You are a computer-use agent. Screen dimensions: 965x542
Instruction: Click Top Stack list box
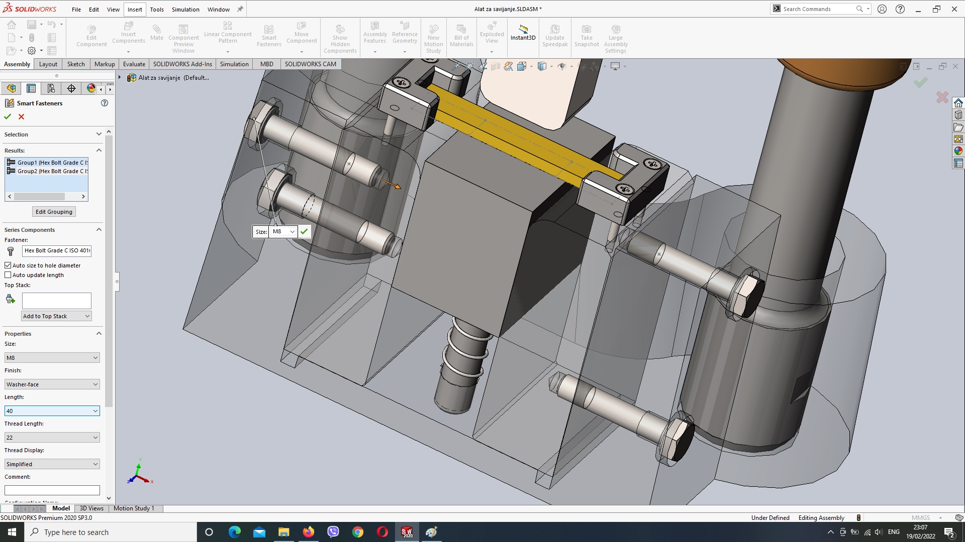coord(57,301)
